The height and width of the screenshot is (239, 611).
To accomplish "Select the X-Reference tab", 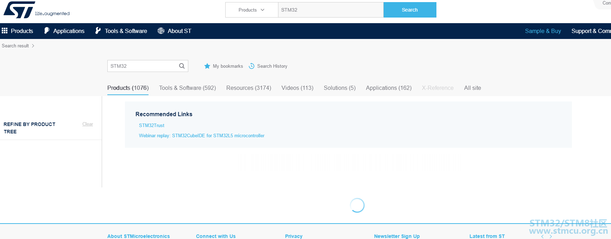I will (x=437, y=88).
